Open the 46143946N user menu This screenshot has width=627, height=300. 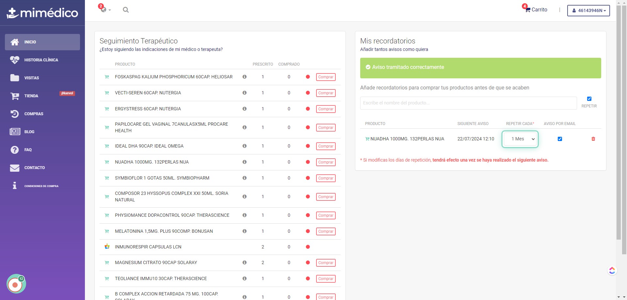[588, 10]
